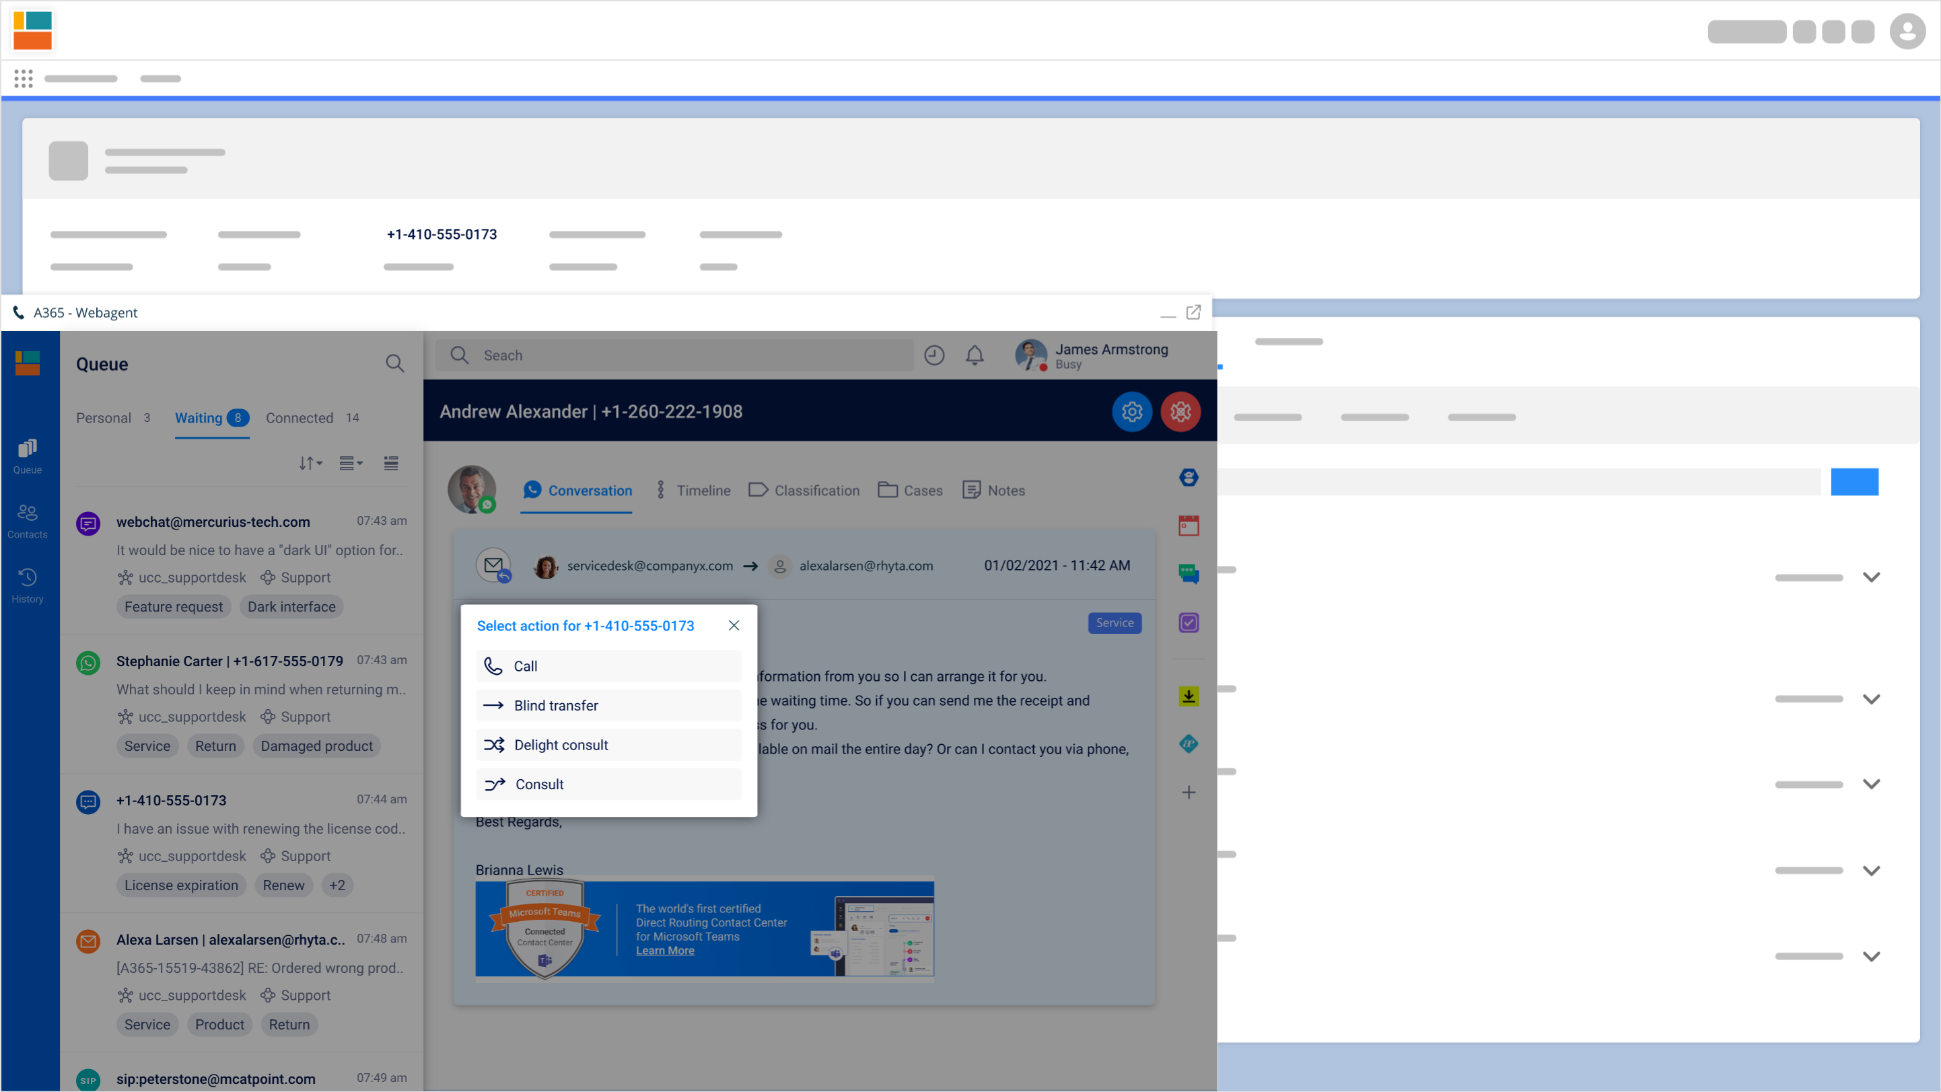Open the Stephanie Carter WhatsApp queue item
This screenshot has width=1941, height=1092.
point(242,703)
